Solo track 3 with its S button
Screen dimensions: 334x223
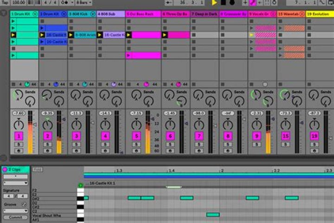pos(77,144)
